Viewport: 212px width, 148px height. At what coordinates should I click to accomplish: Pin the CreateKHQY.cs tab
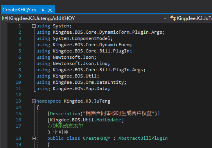[x=43, y=10]
